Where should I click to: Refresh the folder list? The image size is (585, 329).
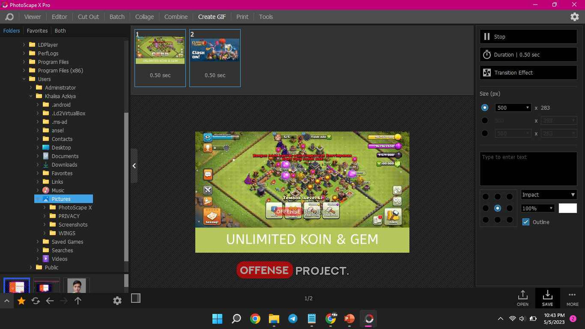coord(35,301)
